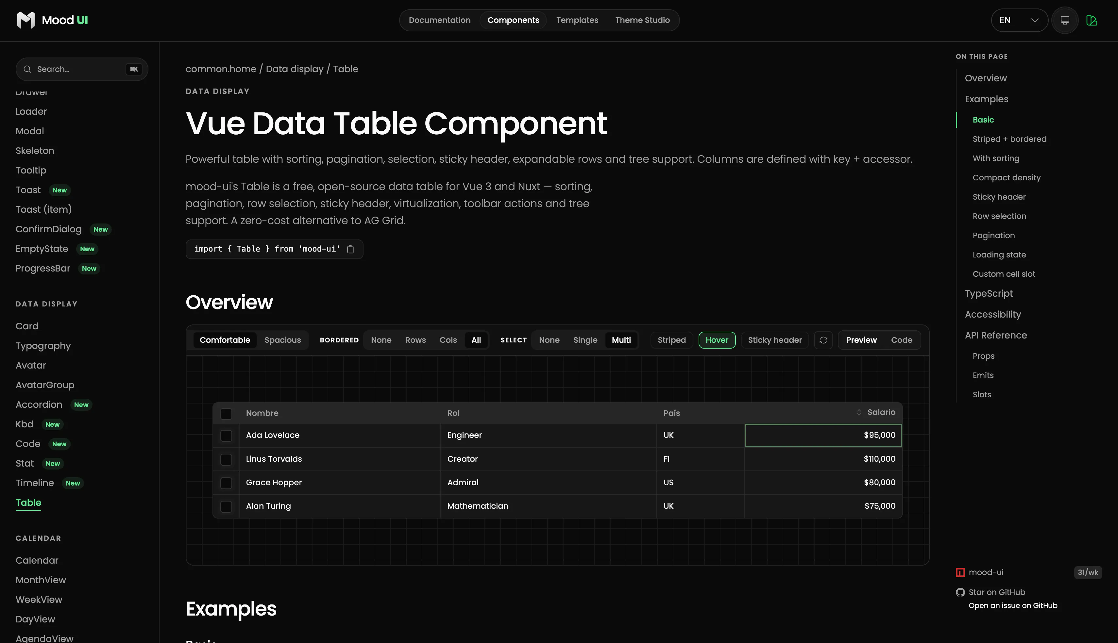1118x643 pixels.
Task: Click the 31/wk downloads badge
Action: (1088, 573)
